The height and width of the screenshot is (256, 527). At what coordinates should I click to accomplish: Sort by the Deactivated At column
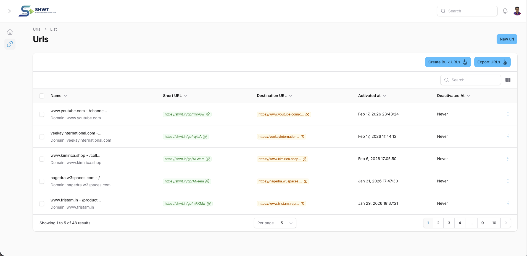tap(454, 96)
